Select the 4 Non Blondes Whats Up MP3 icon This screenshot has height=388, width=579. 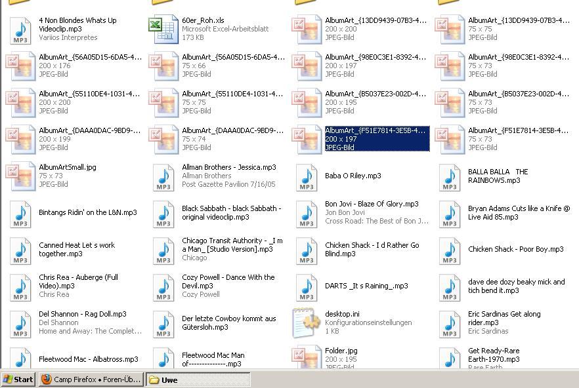tap(20, 31)
